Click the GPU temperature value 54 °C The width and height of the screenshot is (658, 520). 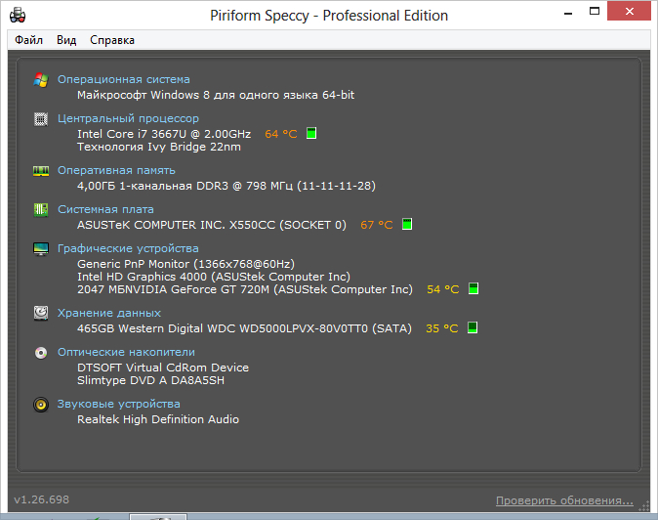coord(442,289)
